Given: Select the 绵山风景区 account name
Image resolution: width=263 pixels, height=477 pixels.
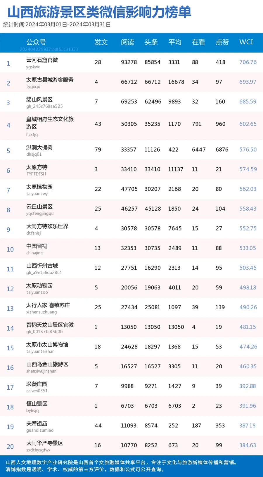Looking at the screenshot, I should pyautogui.click(x=39, y=99).
